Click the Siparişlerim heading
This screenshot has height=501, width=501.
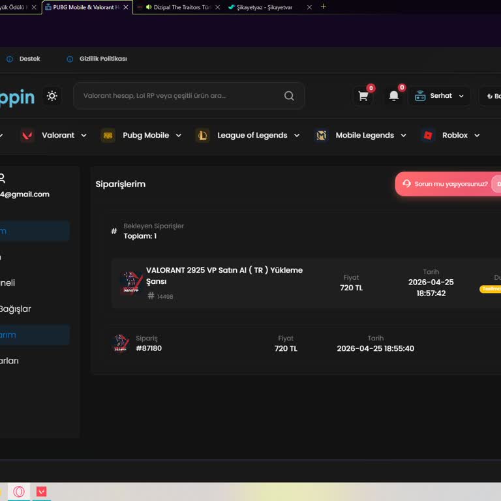[x=121, y=184]
